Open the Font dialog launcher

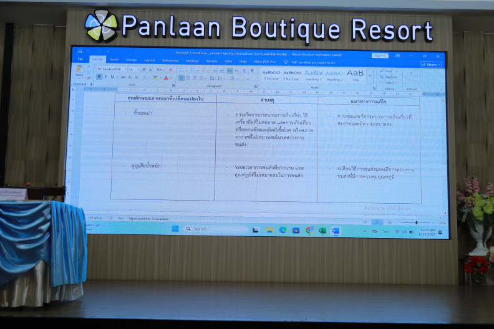[173, 85]
